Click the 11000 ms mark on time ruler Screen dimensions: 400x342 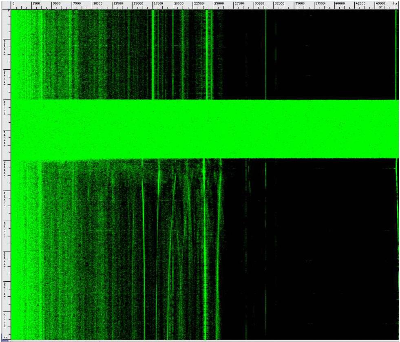click(x=5, y=46)
